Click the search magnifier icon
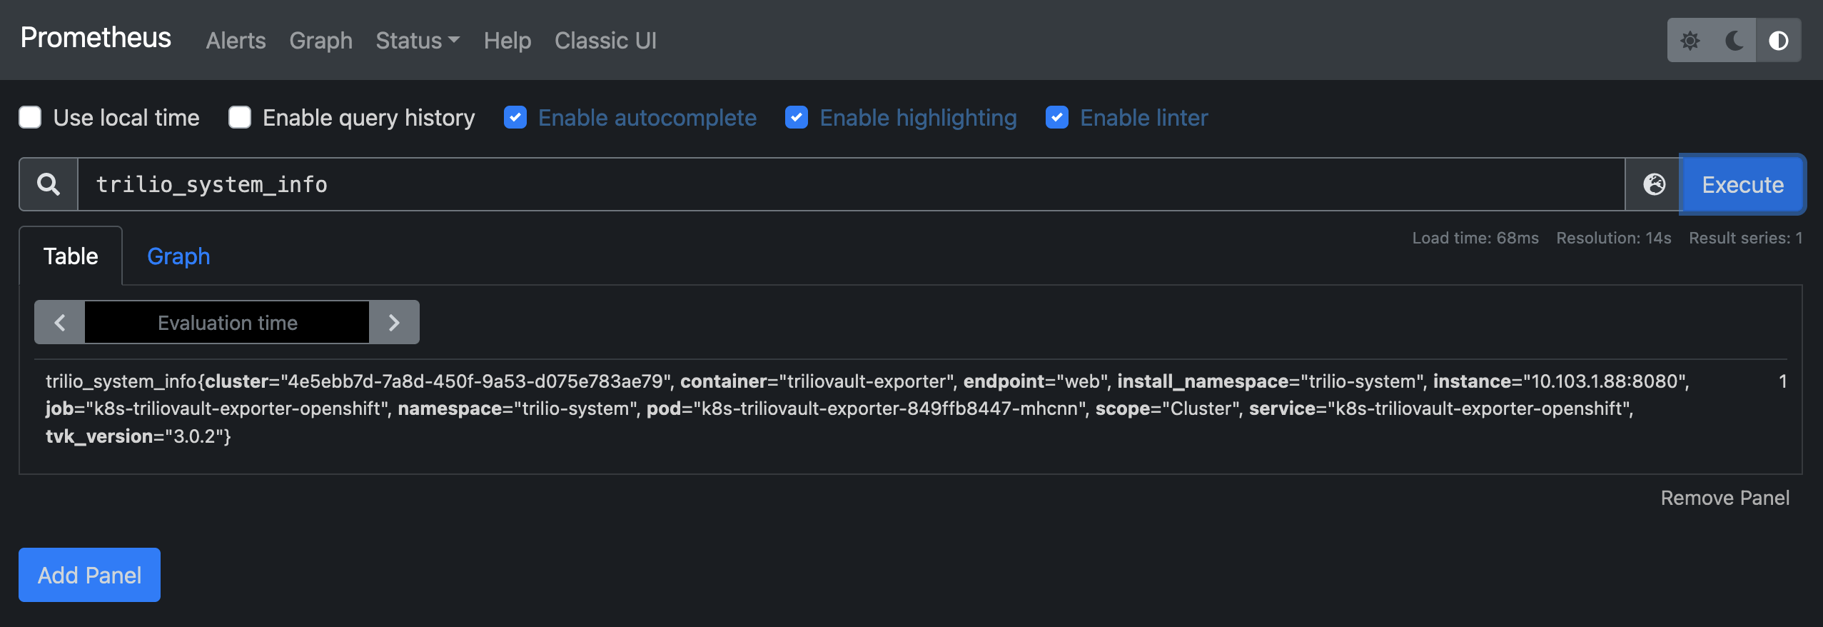This screenshot has height=627, width=1823. tap(49, 184)
